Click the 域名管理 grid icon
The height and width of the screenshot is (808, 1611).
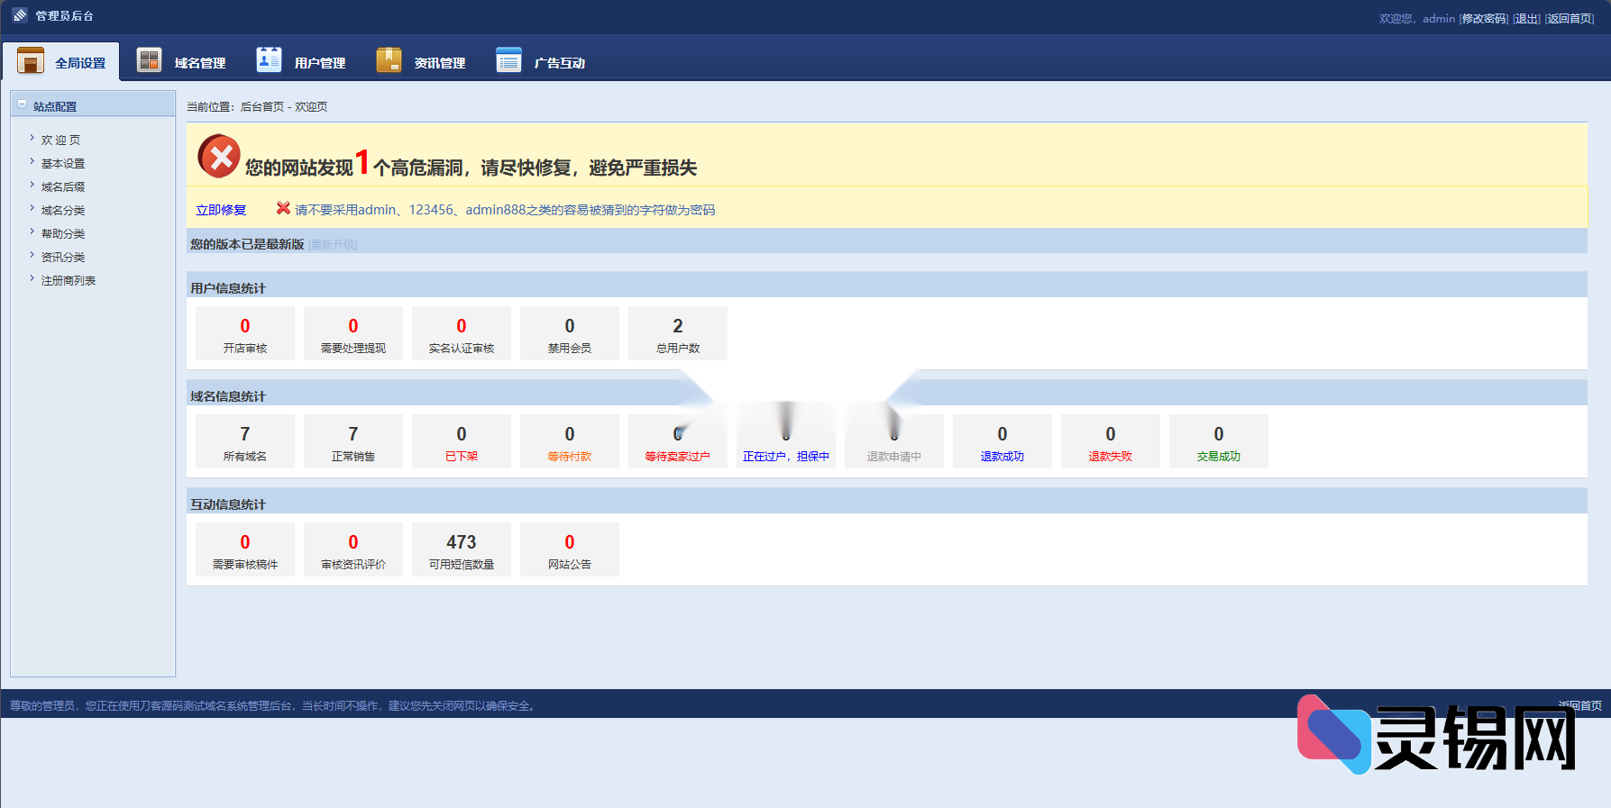tap(149, 59)
